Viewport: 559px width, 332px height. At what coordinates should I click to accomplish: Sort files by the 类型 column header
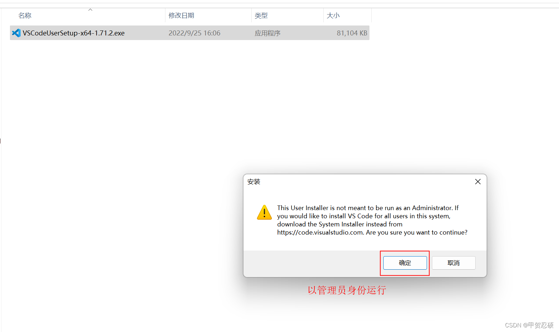261,16
